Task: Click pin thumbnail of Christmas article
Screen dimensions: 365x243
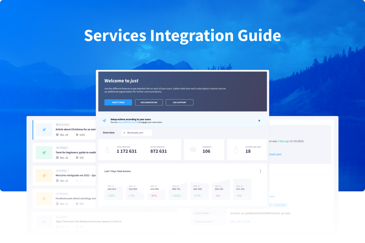Action: pyautogui.click(x=44, y=130)
